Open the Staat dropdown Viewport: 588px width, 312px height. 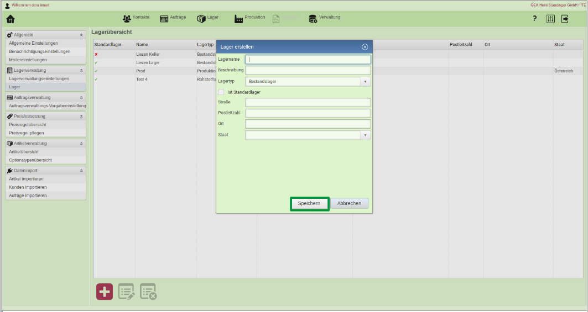(365, 135)
